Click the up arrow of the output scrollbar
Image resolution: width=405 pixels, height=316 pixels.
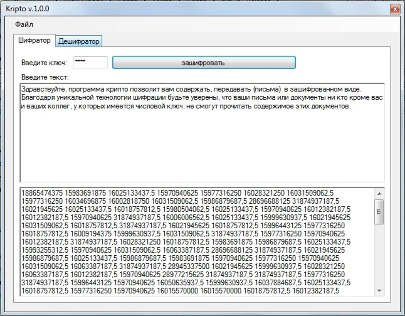point(379,194)
